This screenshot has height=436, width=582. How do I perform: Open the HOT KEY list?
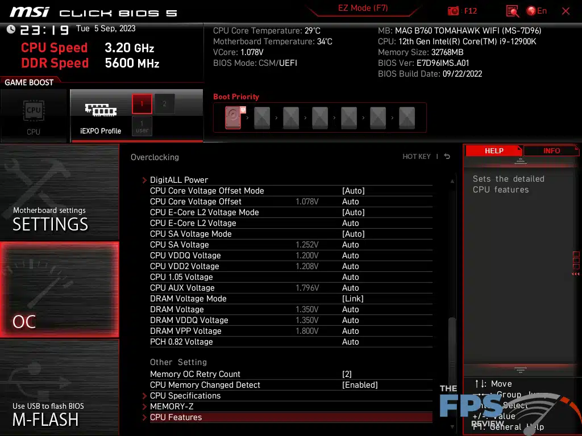tap(417, 157)
